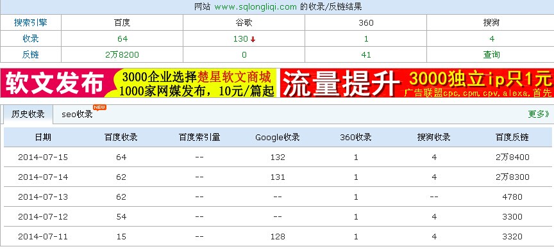Click the orange NEW badge on seo收录

click(99, 108)
